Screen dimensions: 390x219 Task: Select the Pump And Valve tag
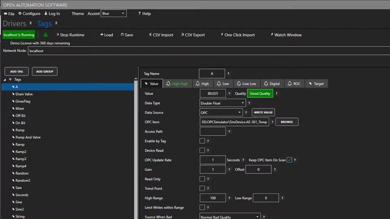click(x=28, y=137)
